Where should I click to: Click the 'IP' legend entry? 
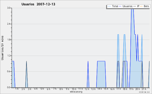(136, 6)
